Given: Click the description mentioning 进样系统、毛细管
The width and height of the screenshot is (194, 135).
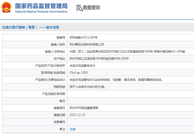Looking at the screenshot, I should pyautogui.click(x=116, y=80).
